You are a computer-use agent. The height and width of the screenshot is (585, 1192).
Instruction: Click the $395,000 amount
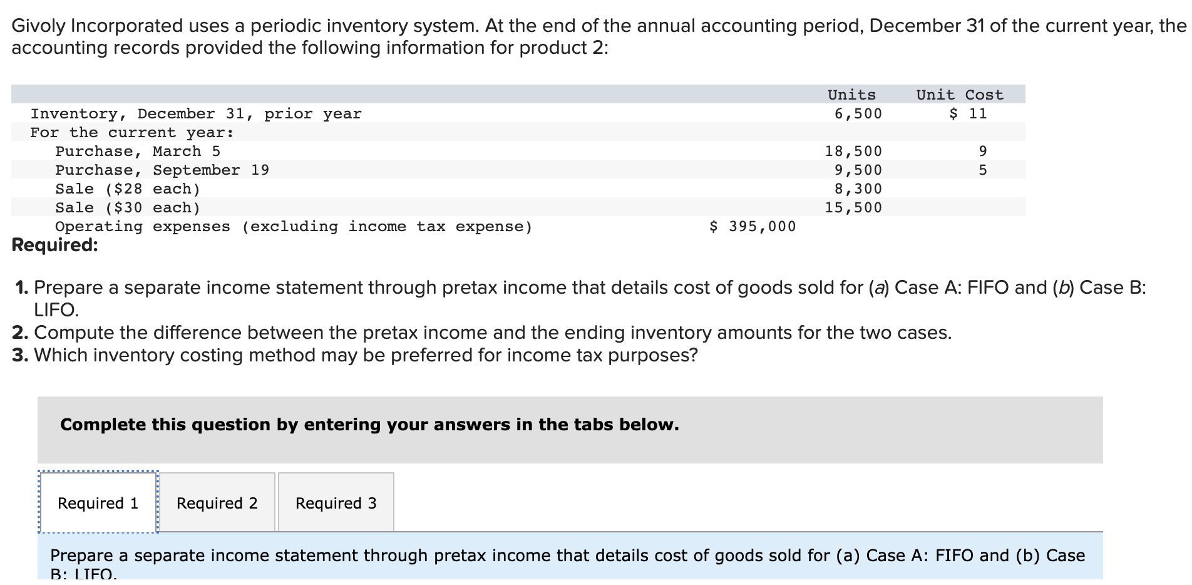pyautogui.click(x=752, y=226)
